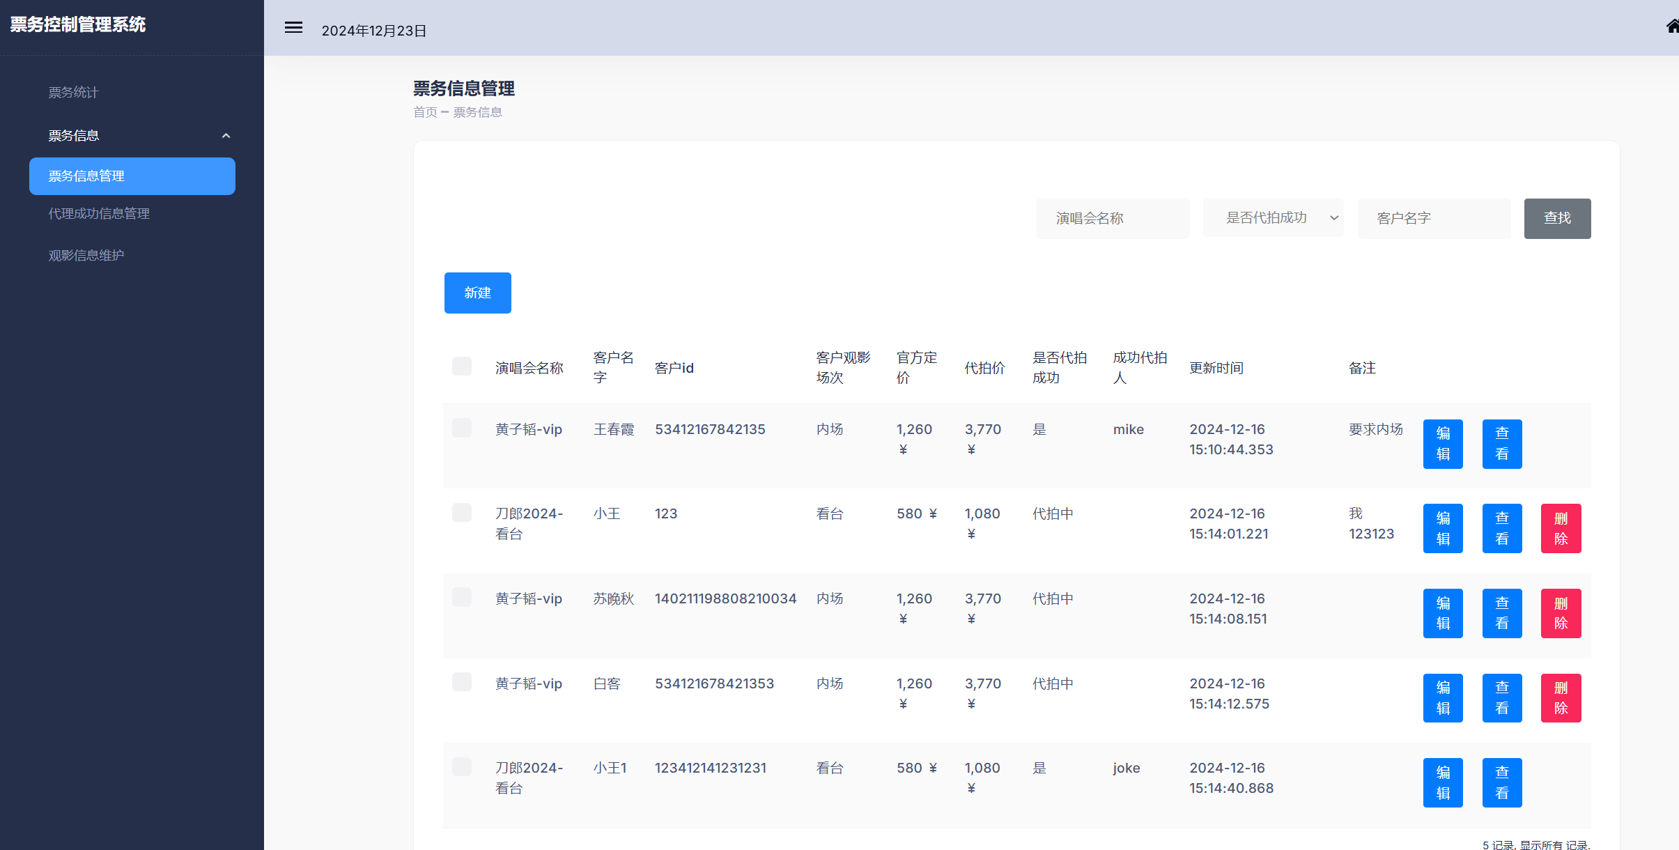The height and width of the screenshot is (850, 1679).
Task: Click 查看 for the 小王 (id 123) row
Action: (1502, 529)
